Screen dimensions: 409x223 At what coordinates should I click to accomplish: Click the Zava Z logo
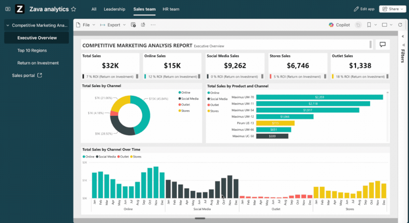pos(20,9)
